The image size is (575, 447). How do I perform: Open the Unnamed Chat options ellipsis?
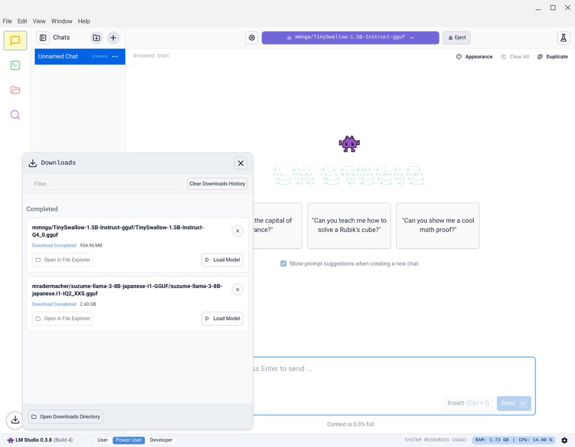[115, 56]
